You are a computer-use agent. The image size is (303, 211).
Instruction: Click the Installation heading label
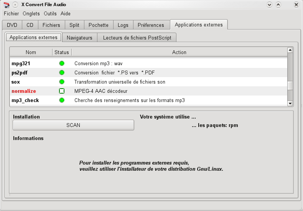point(26,117)
